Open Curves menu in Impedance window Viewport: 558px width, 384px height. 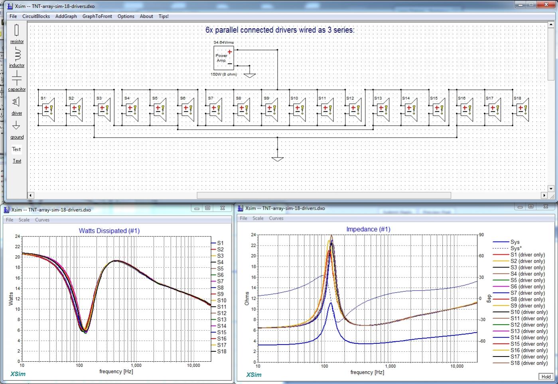tap(276, 218)
